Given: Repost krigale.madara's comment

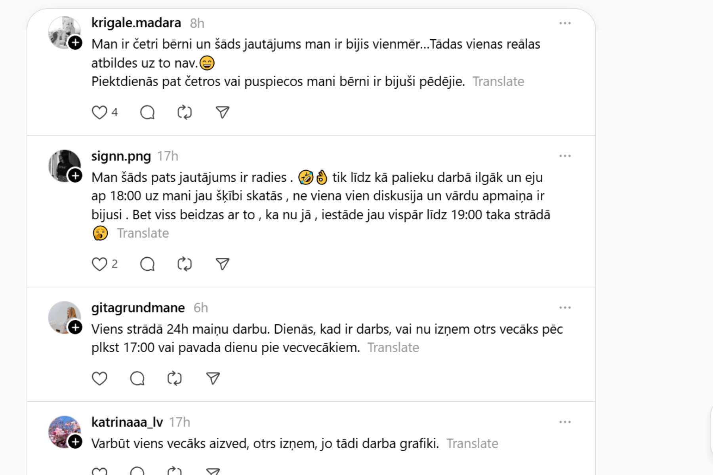Looking at the screenshot, I should (x=185, y=112).
